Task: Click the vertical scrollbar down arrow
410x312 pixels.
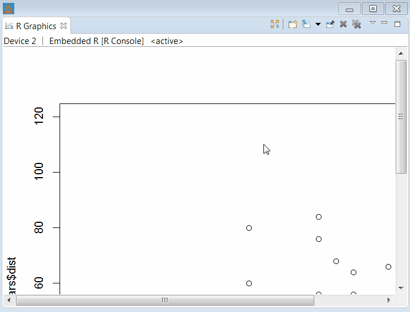Action: [x=401, y=288]
